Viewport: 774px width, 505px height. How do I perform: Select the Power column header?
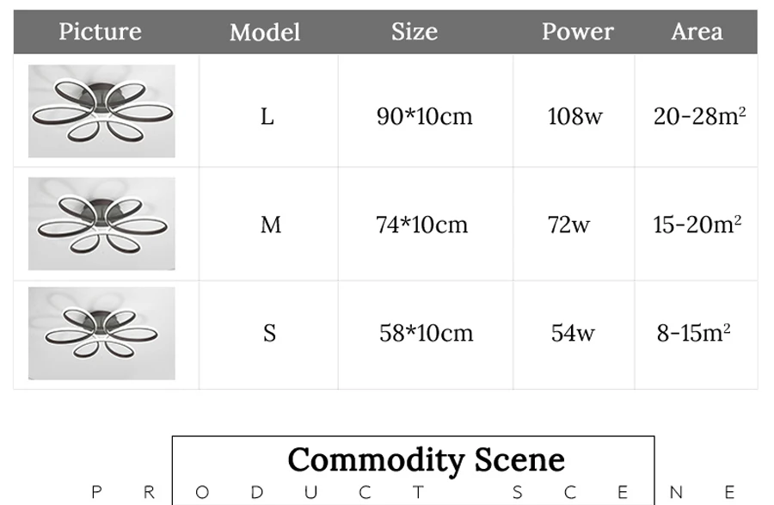[x=578, y=32]
